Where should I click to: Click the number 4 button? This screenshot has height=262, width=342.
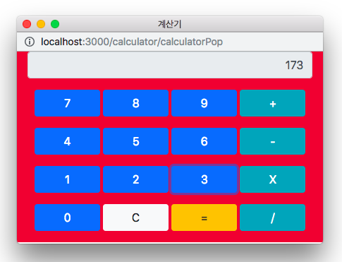tap(67, 141)
